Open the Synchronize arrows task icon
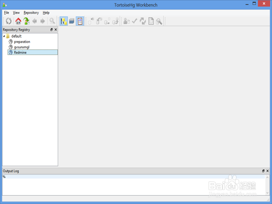272x204 pixels. pos(143,21)
